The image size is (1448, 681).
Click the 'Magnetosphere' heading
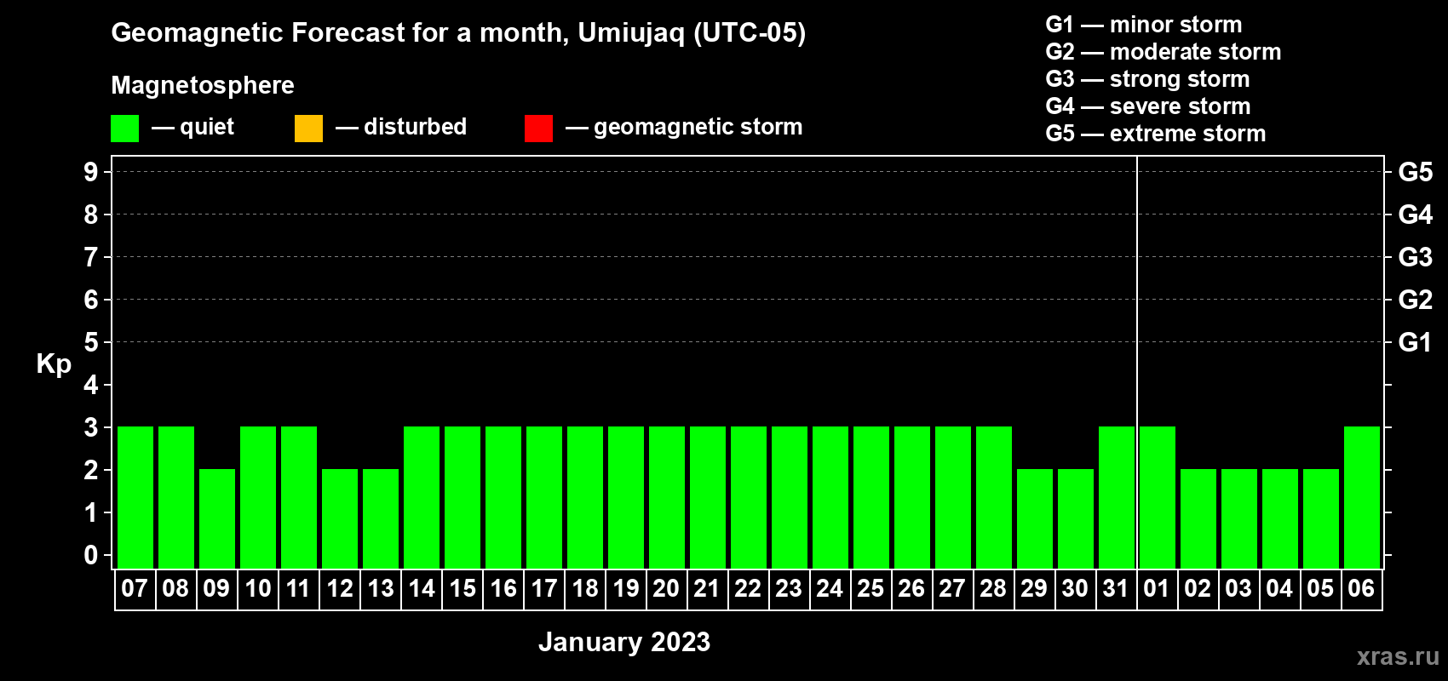(x=203, y=85)
